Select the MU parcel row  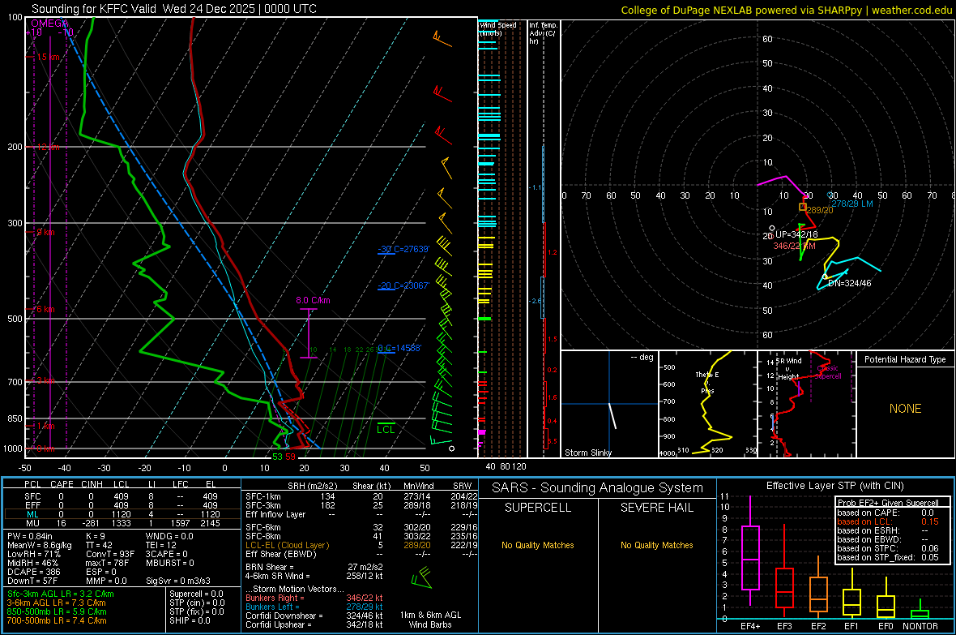(x=122, y=523)
